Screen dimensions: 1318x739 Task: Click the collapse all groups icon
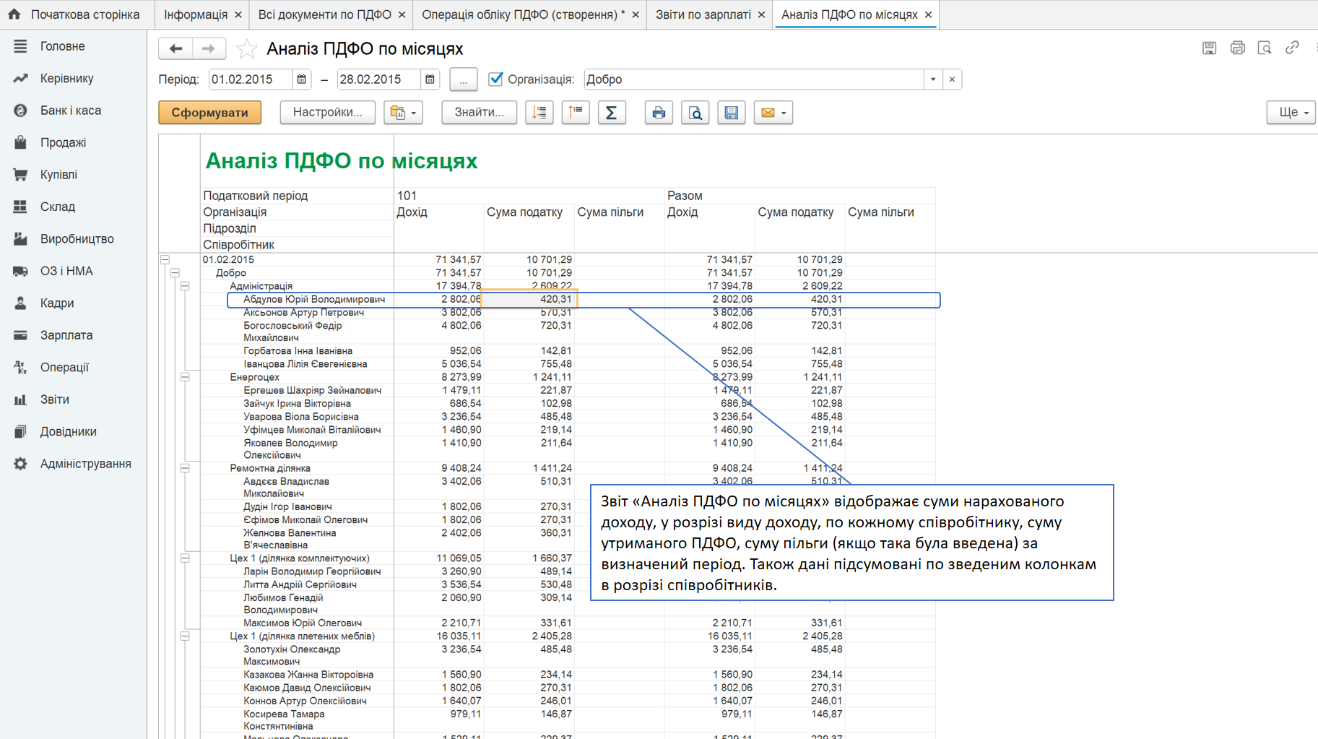(x=576, y=113)
